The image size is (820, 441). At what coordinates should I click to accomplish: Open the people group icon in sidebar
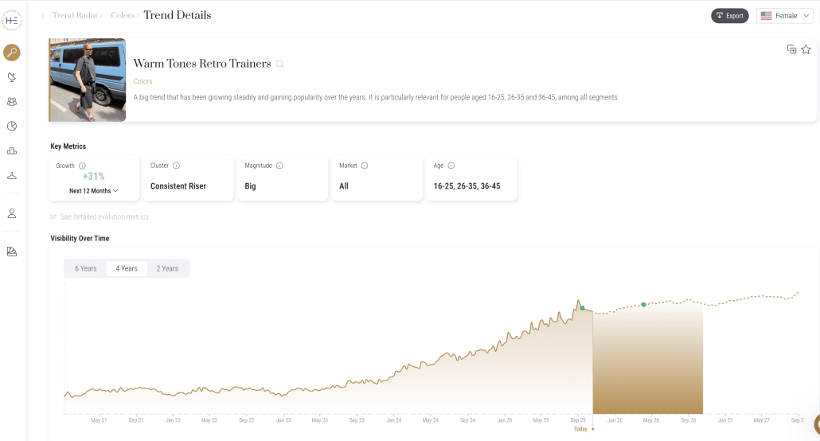click(x=12, y=102)
